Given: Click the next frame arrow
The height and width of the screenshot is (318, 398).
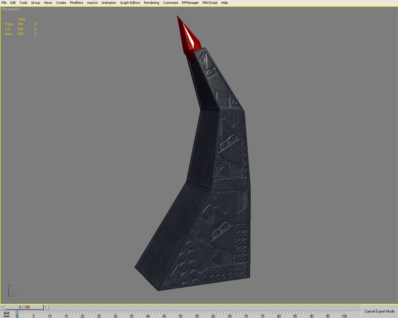Looking at the screenshot, I should tap(45, 307).
